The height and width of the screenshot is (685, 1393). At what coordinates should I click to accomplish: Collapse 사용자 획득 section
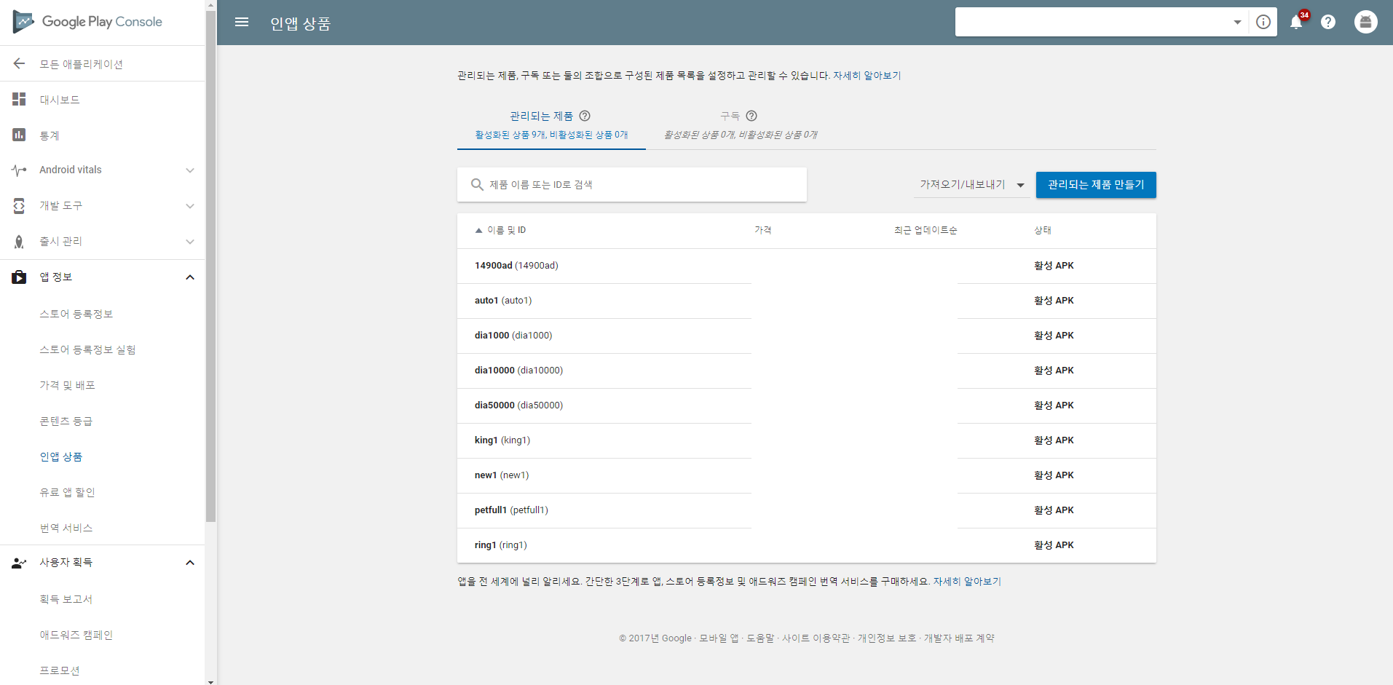tap(190, 563)
